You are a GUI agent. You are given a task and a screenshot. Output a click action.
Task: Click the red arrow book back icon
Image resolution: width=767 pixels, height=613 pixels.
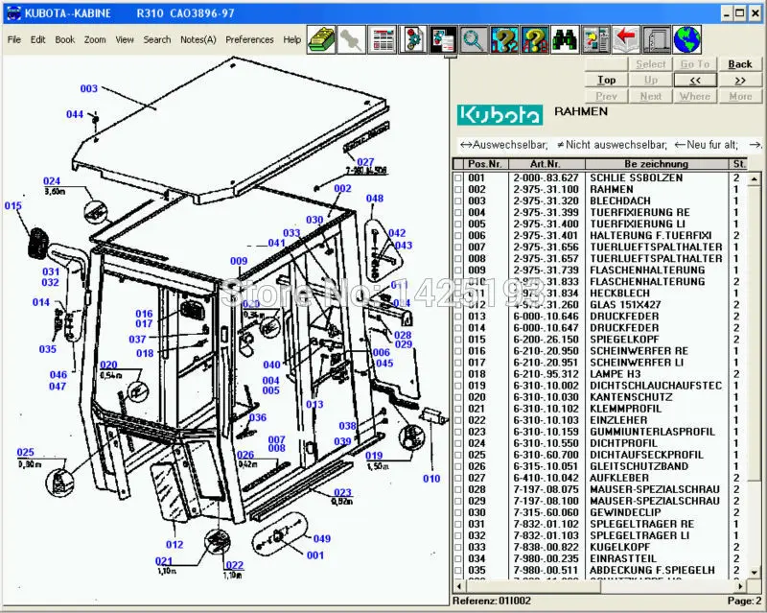click(x=626, y=39)
